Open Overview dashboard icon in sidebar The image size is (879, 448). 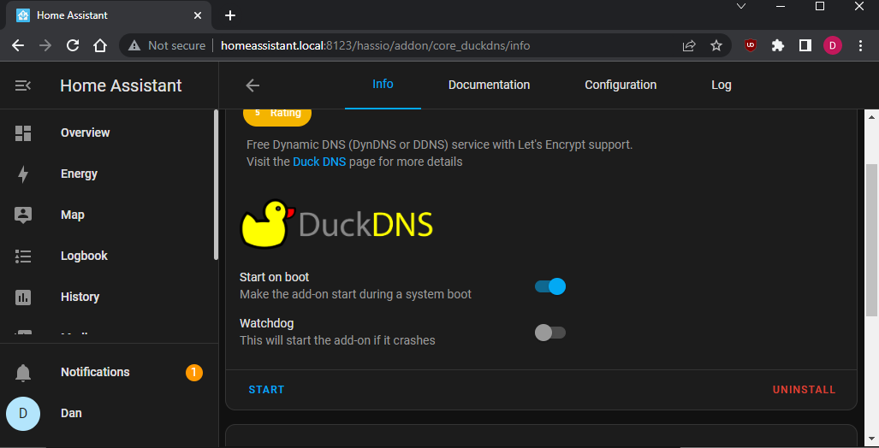point(23,133)
